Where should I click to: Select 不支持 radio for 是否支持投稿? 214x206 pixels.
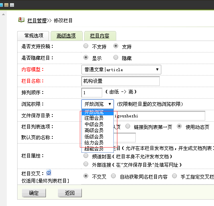86,46
